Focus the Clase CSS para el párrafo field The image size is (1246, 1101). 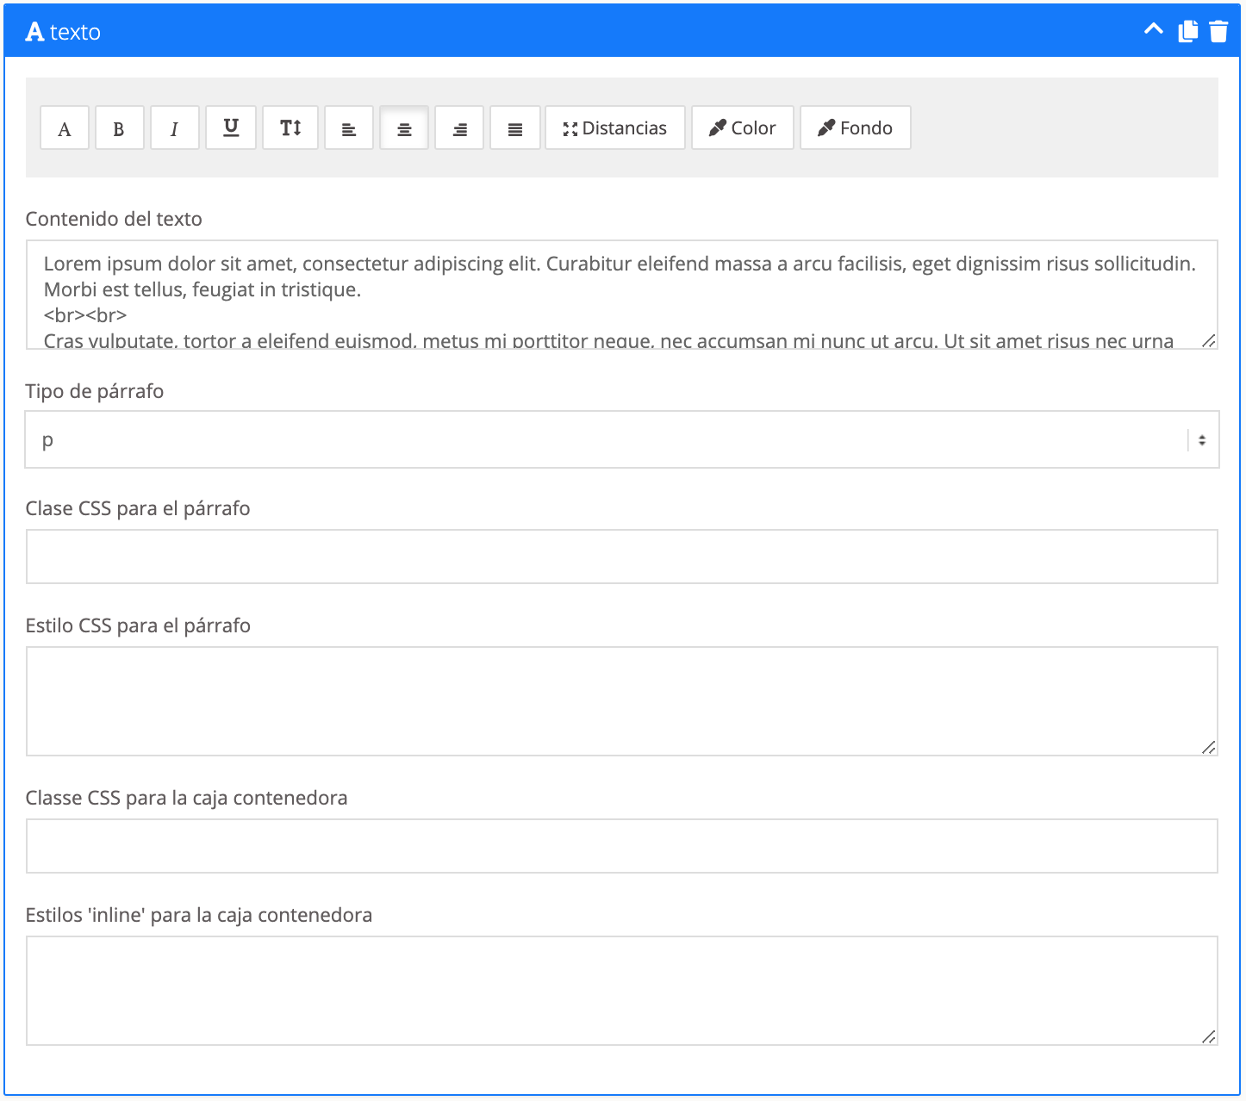[621, 557]
